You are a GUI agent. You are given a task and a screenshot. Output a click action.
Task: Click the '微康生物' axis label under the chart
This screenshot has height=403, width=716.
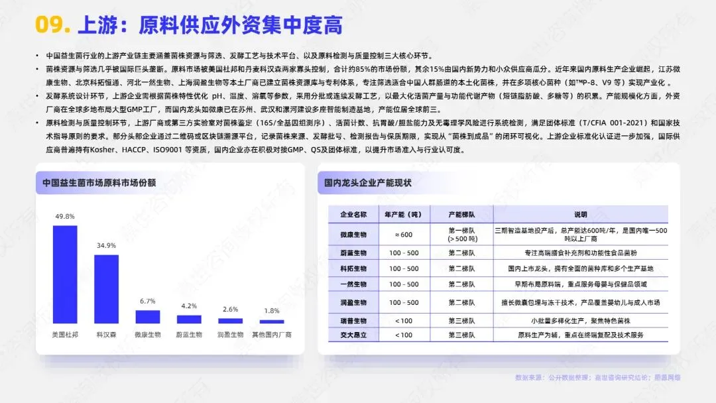tap(147, 335)
